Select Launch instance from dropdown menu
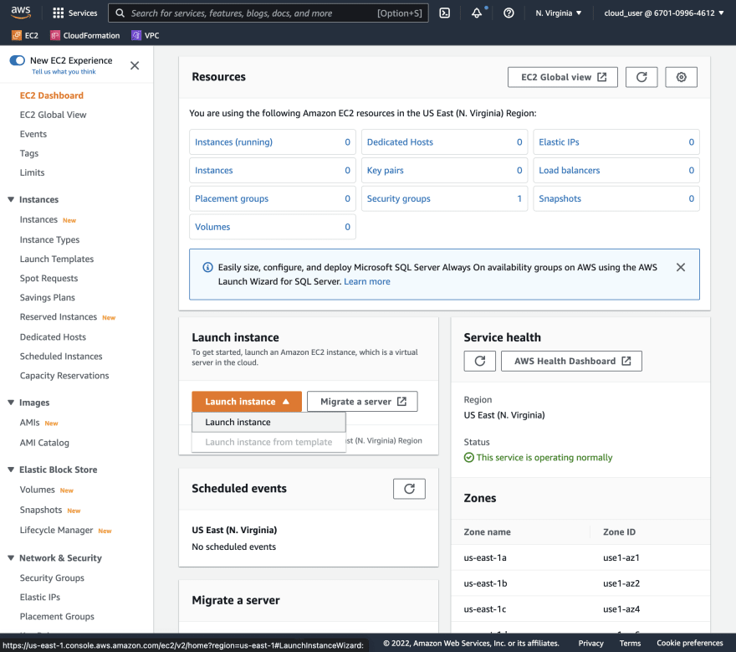 coord(268,423)
